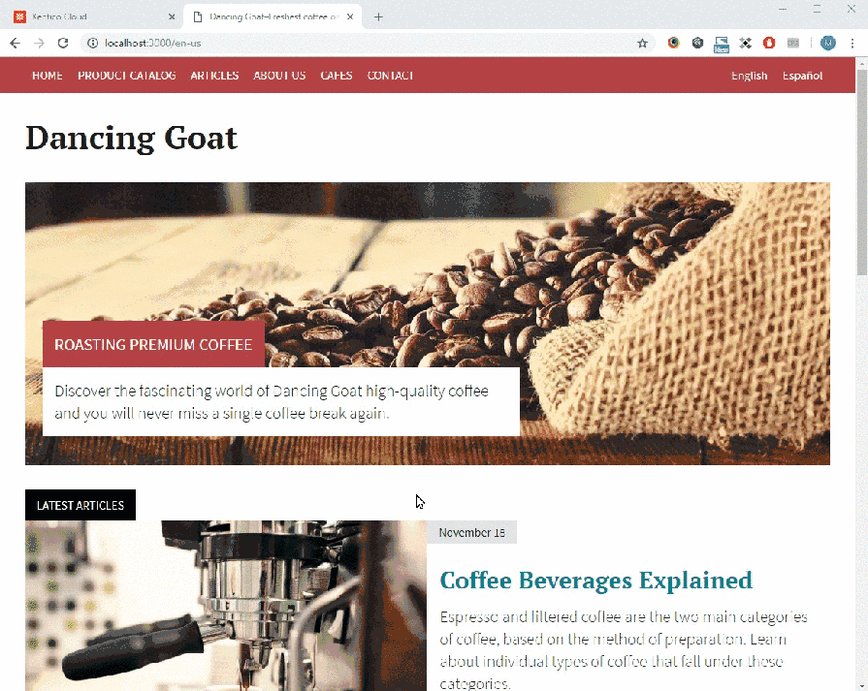Click the browser back arrow
This screenshot has height=691, width=868.
pyautogui.click(x=15, y=44)
